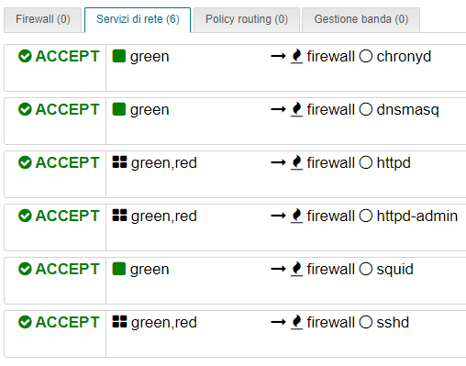This screenshot has width=466, height=366.
Task: Select the chronyd service name
Action: (404, 57)
